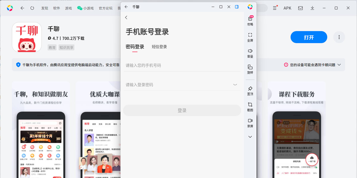Open the three-dot more options menu
The image size is (357, 178).
[339, 37]
